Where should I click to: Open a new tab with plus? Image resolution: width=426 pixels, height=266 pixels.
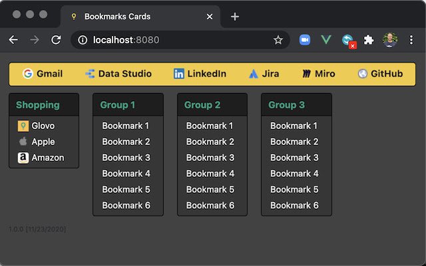[235, 17]
